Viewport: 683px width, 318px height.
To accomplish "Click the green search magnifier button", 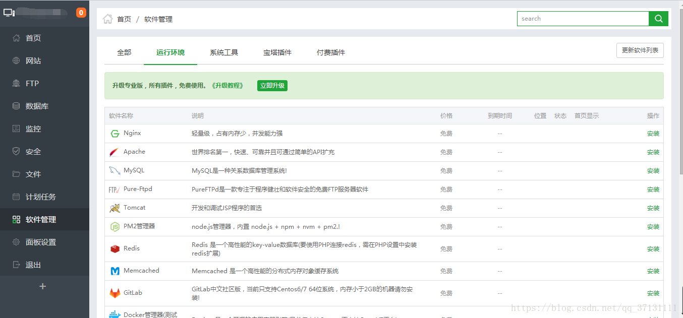I will click(658, 19).
